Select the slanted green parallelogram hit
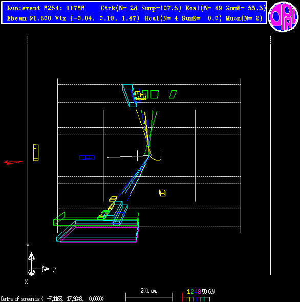The height and width of the screenshot is (302, 300). click(173, 94)
